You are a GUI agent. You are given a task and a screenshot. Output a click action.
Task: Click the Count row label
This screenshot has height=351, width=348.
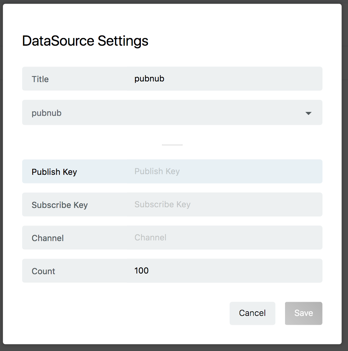[x=43, y=271]
